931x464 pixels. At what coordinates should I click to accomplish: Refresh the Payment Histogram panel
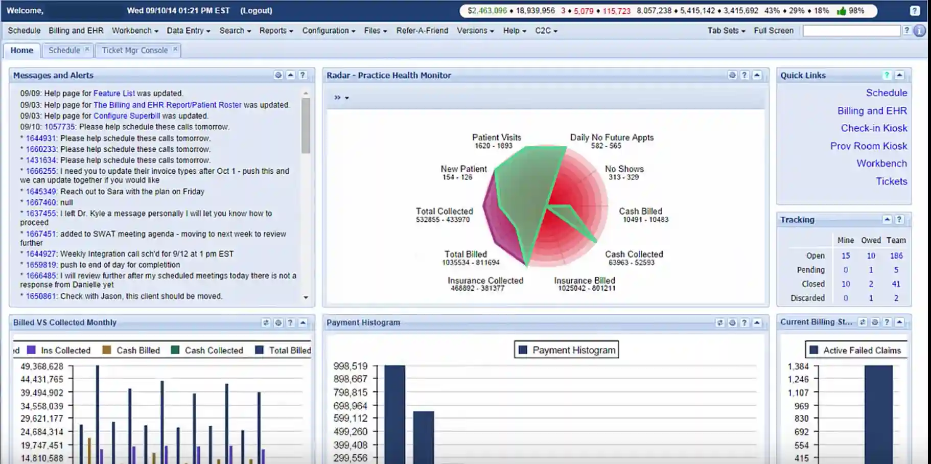pyautogui.click(x=720, y=322)
